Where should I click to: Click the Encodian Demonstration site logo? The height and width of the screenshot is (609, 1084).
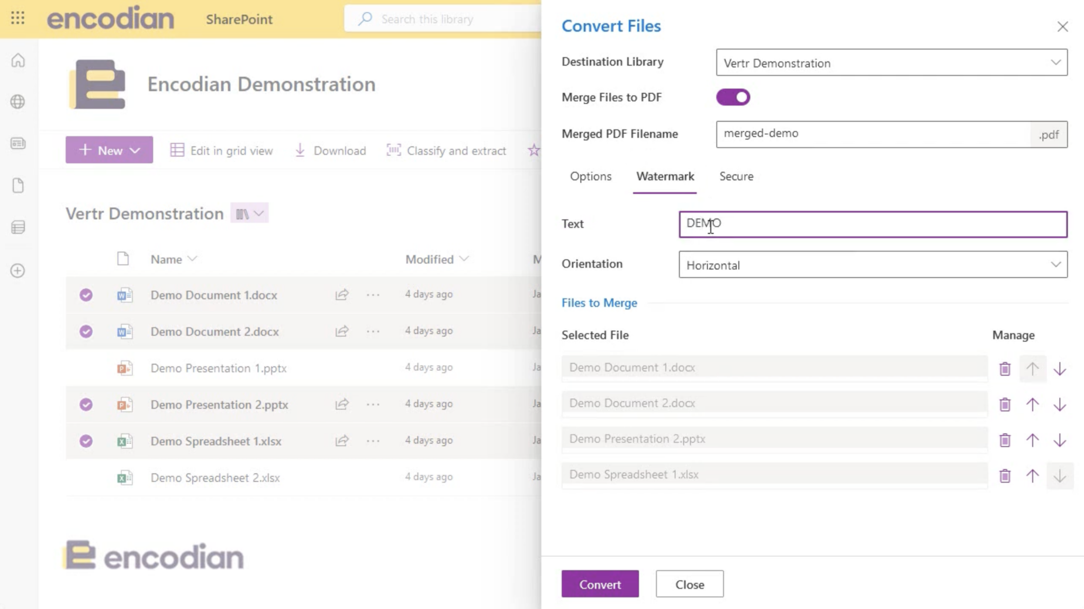[x=97, y=84]
